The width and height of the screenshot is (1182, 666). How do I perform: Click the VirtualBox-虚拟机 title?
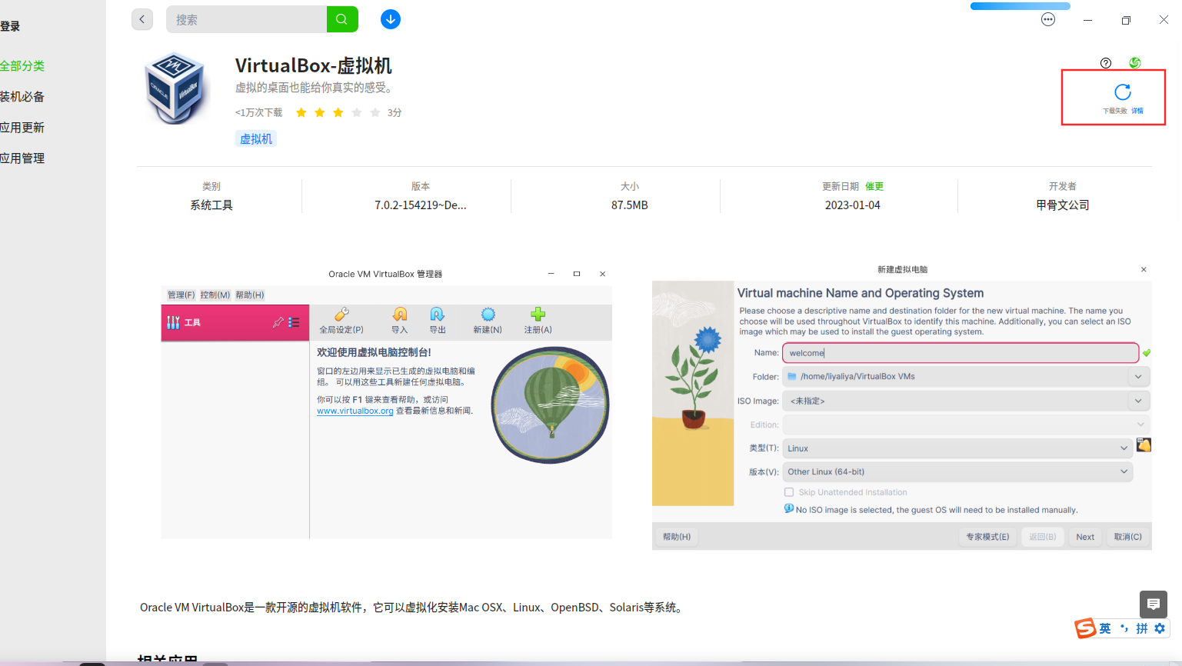[314, 66]
